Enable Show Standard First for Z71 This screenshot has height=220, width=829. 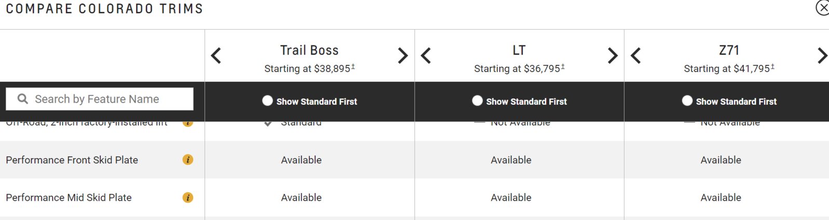click(687, 101)
